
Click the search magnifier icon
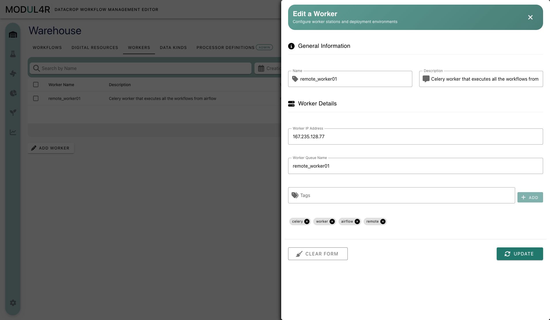36,68
